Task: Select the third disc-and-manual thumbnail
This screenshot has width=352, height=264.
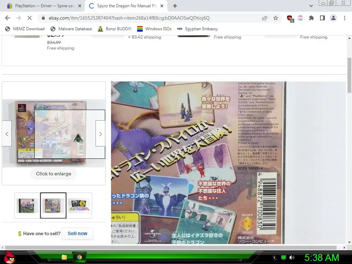Action: coord(79,206)
